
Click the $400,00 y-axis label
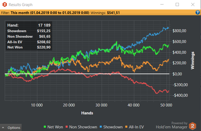click(179, 52)
